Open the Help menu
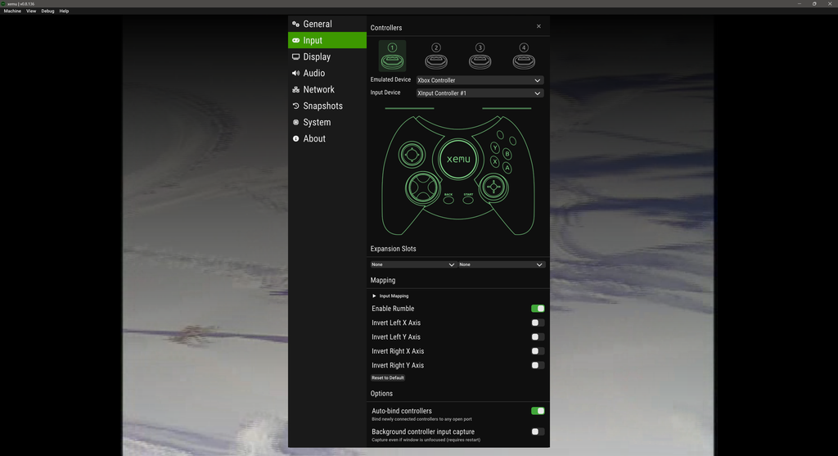The height and width of the screenshot is (456, 838). pos(64,11)
